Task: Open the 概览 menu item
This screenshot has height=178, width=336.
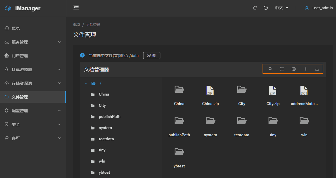Action: click(x=16, y=28)
